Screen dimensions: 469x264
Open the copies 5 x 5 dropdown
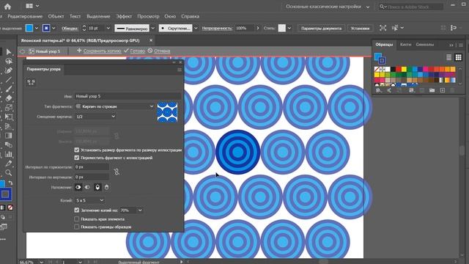[x=89, y=200]
